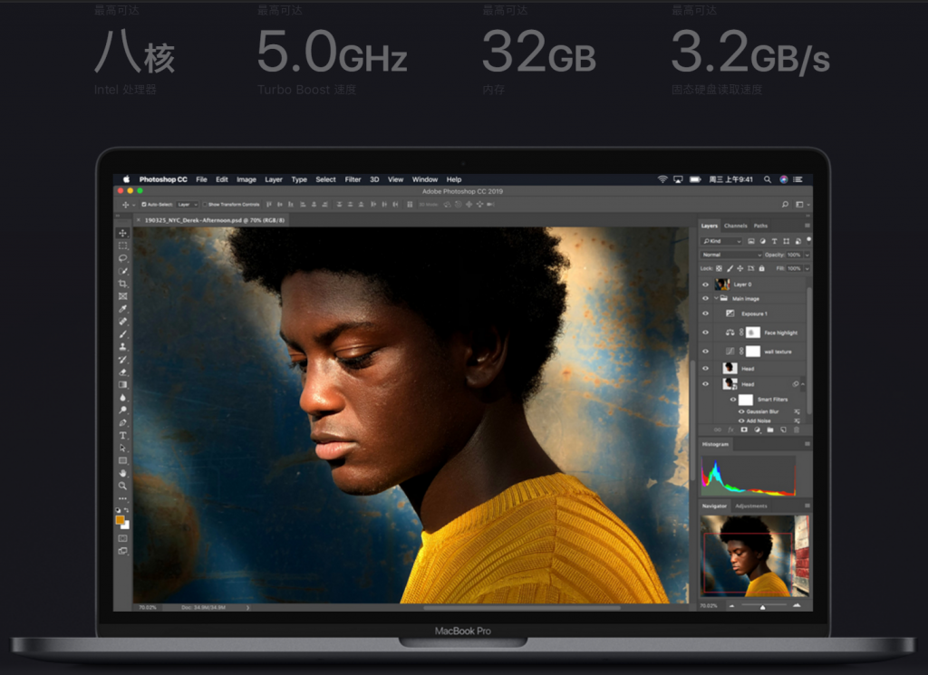928x675 pixels.
Task: Hide the Face highlight layer
Action: click(x=705, y=333)
